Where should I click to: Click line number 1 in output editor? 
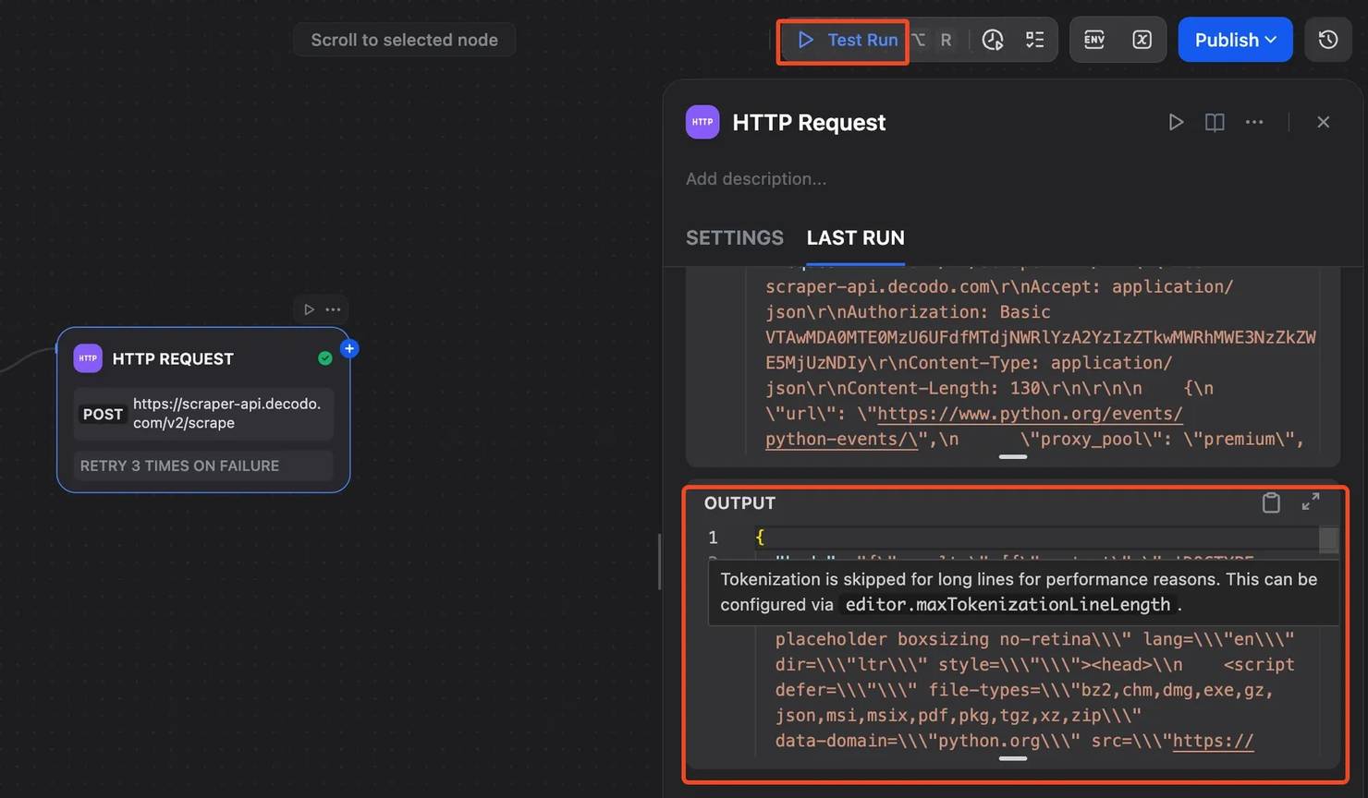(713, 538)
